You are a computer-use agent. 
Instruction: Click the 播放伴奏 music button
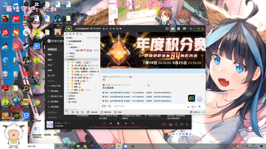click(106, 112)
